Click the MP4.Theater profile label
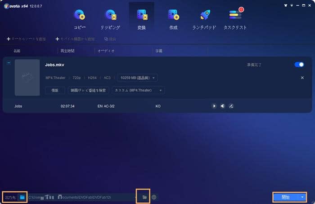The image size is (315, 204). pyautogui.click(x=55, y=78)
